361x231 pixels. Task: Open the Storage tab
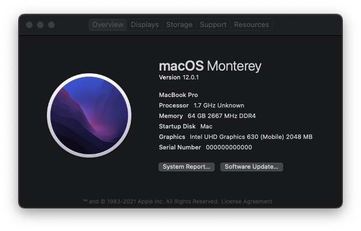179,25
